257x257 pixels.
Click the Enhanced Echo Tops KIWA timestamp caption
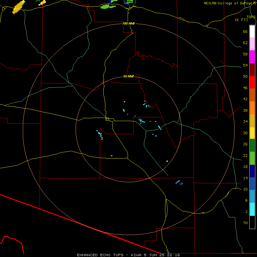128,255
